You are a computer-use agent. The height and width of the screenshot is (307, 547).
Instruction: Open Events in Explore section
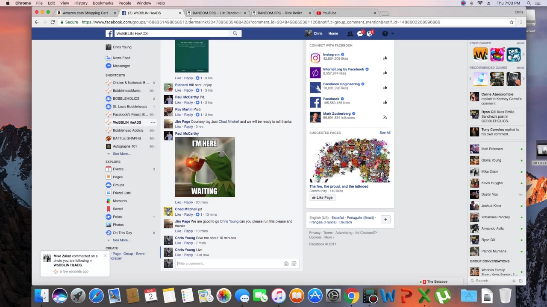click(x=118, y=169)
